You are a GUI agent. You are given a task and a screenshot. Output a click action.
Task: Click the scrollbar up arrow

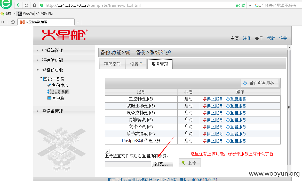click(289, 47)
